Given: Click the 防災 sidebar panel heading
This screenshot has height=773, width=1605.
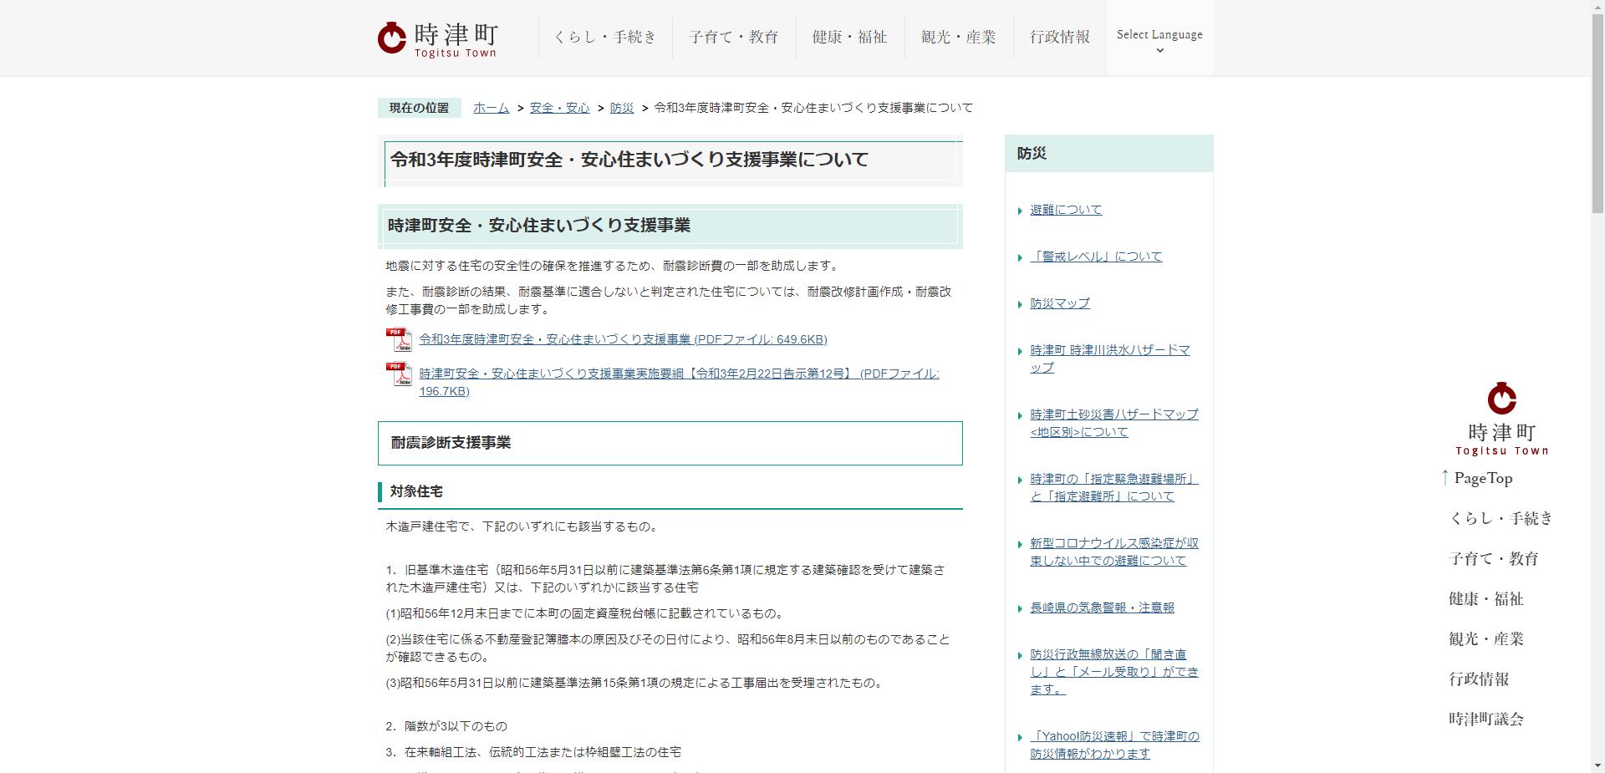Looking at the screenshot, I should click(1029, 154).
